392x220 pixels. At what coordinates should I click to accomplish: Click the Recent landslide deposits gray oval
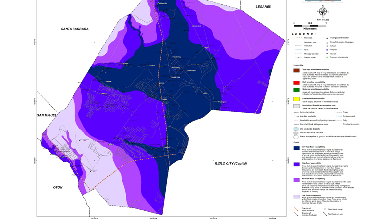point(296,133)
